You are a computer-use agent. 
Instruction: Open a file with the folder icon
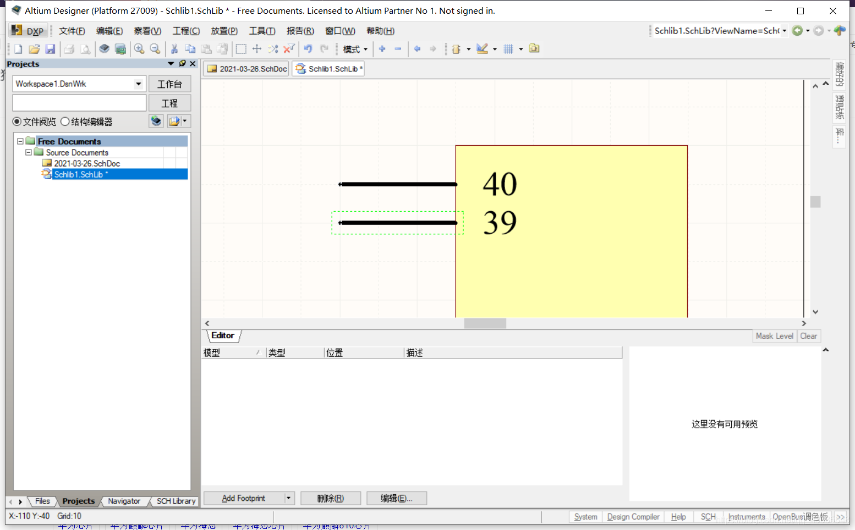34,49
